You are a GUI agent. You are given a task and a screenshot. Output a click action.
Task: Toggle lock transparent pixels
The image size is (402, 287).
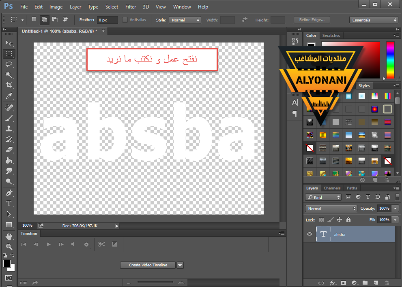(321, 220)
